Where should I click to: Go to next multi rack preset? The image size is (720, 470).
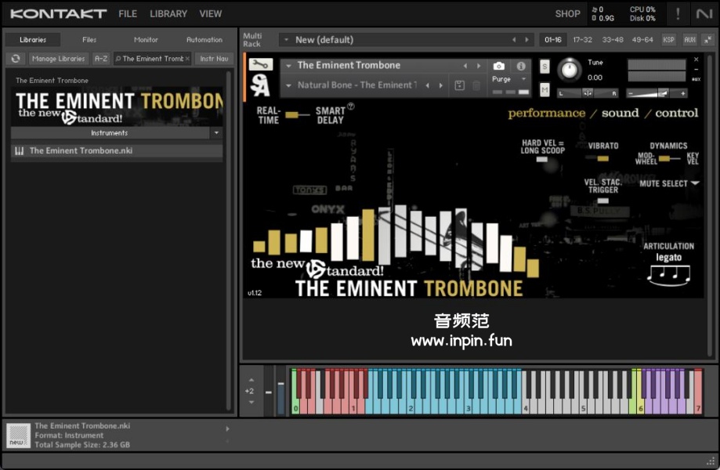(526, 40)
